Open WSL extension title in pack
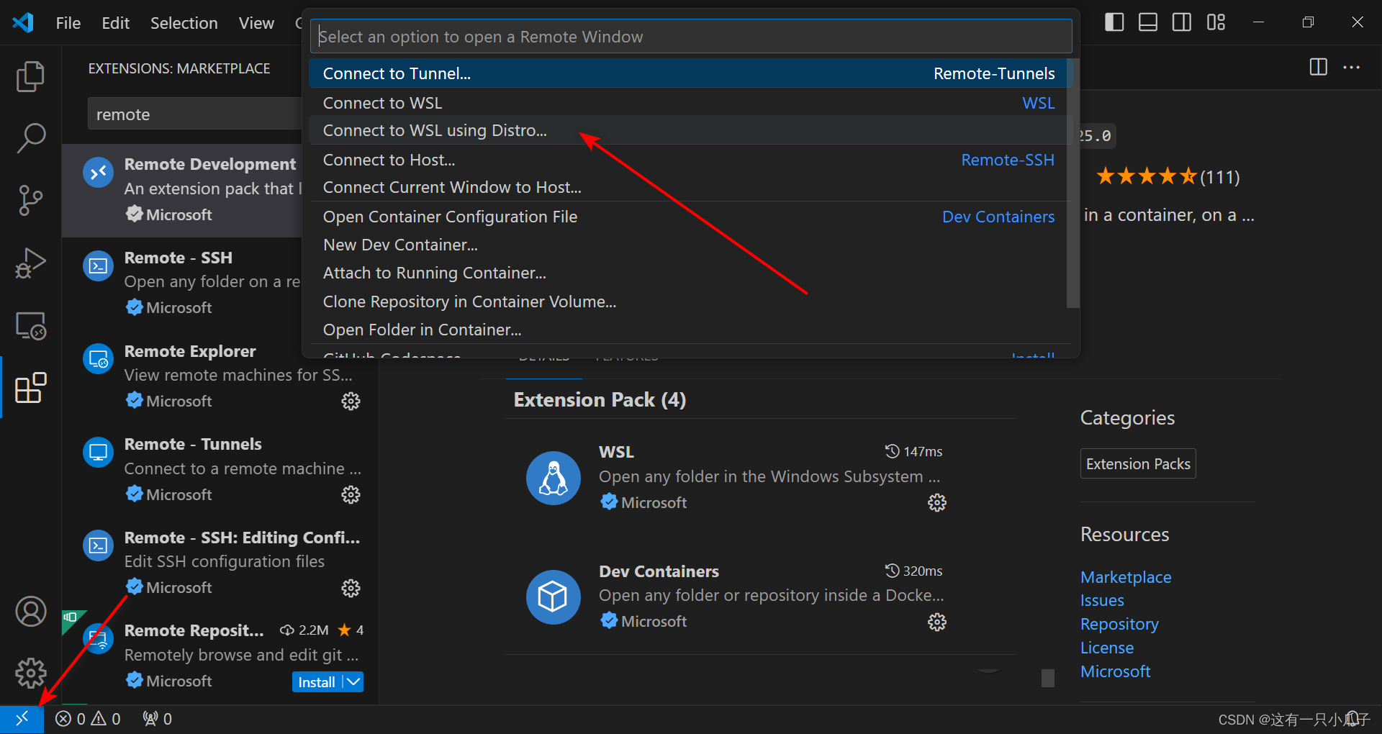1382x734 pixels. 616,452
